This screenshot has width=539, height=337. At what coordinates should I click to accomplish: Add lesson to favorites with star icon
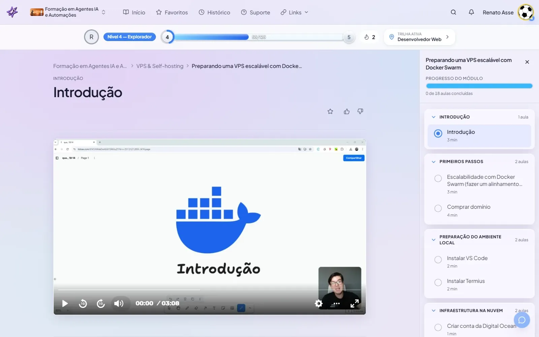point(330,112)
